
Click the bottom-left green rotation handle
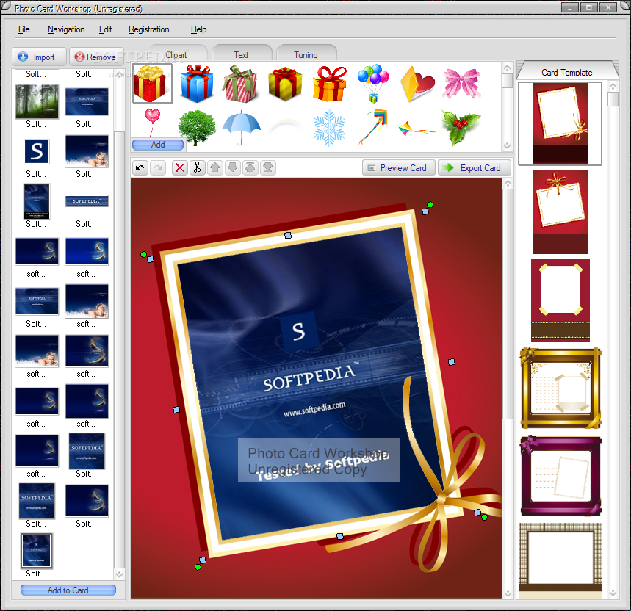[x=198, y=567]
